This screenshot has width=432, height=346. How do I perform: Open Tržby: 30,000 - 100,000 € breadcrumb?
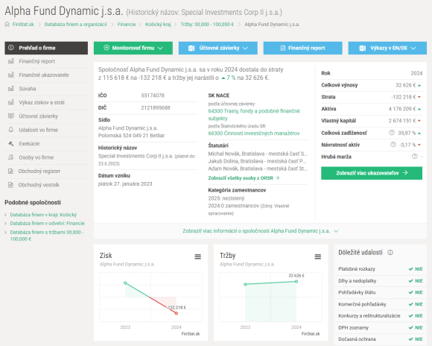pos(207,25)
